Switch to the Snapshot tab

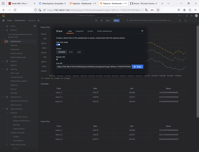click(80, 31)
